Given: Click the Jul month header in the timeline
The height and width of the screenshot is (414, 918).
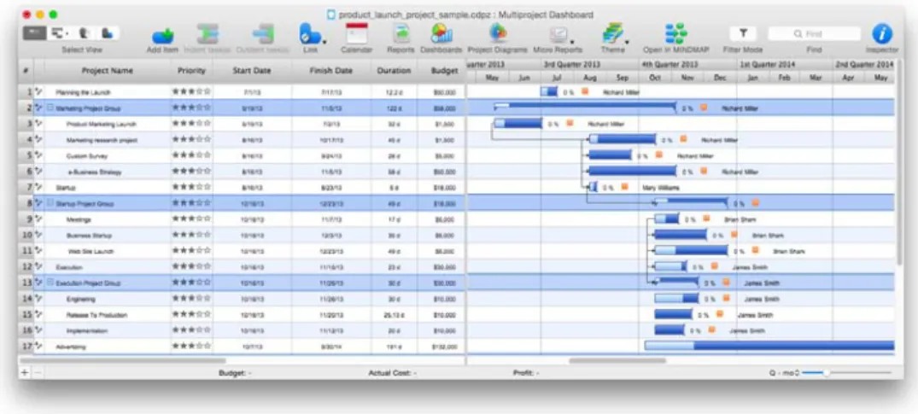Looking at the screenshot, I should tap(557, 78).
